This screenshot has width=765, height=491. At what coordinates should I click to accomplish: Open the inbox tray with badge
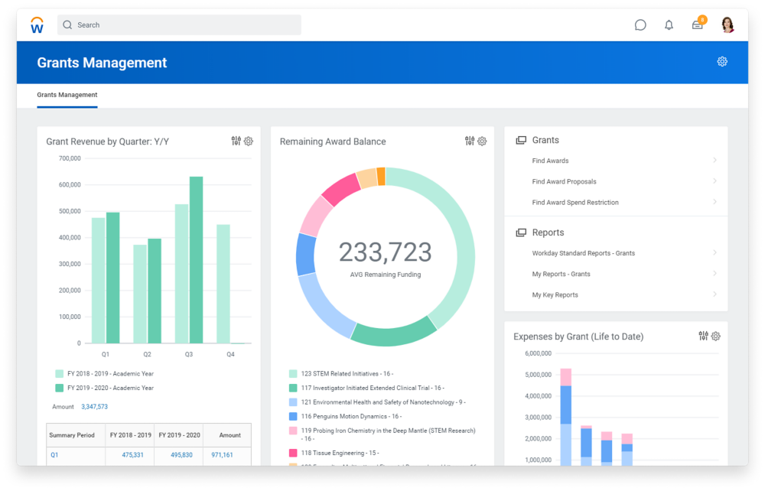(697, 25)
